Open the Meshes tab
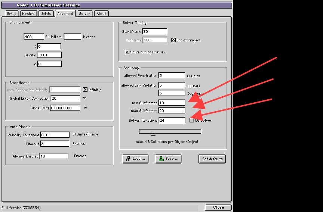323x212 pixels. pos(28,14)
